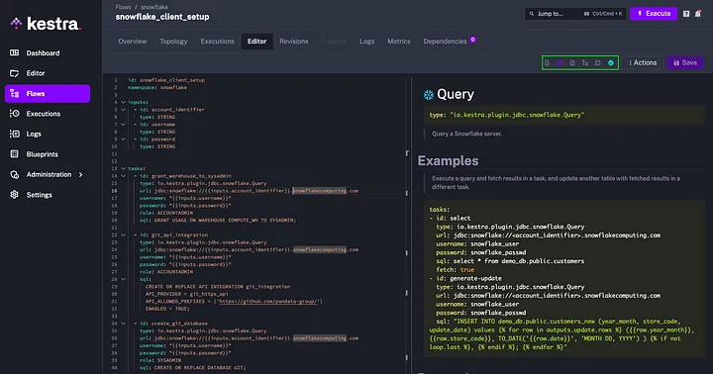
Task: Open the Blueprints page
Action: click(x=43, y=154)
